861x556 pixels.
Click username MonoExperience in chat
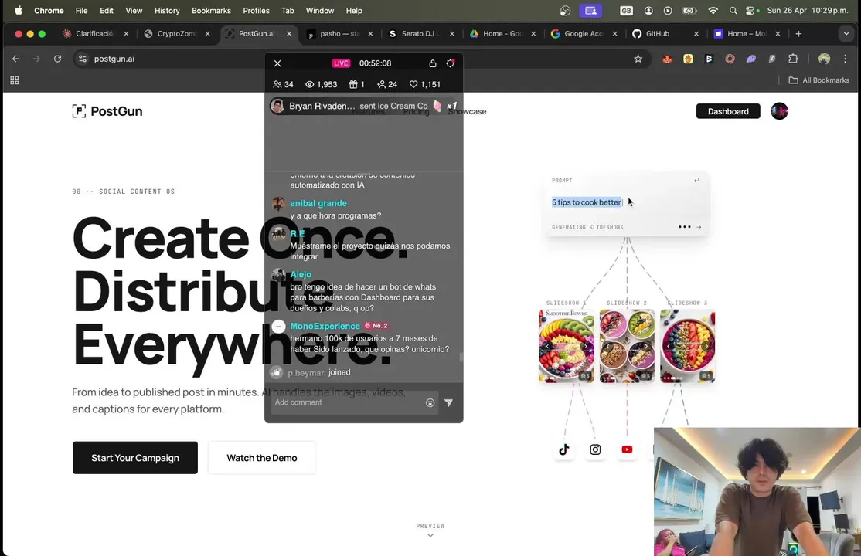pyautogui.click(x=325, y=326)
